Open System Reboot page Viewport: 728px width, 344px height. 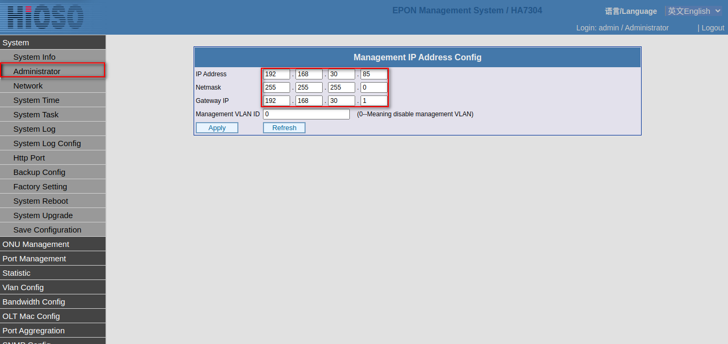[x=41, y=201]
